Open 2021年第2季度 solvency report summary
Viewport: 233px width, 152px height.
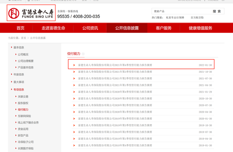(x=115, y=78)
